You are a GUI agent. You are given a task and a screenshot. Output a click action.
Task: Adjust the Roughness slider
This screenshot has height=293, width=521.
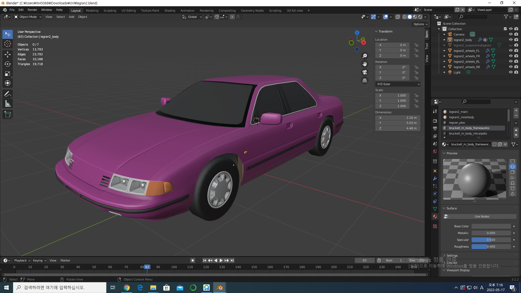pyautogui.click(x=491, y=247)
